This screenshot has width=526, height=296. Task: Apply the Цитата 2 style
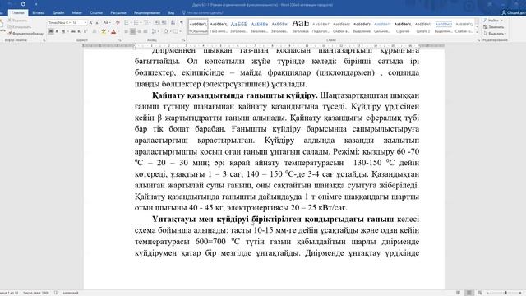423,26
